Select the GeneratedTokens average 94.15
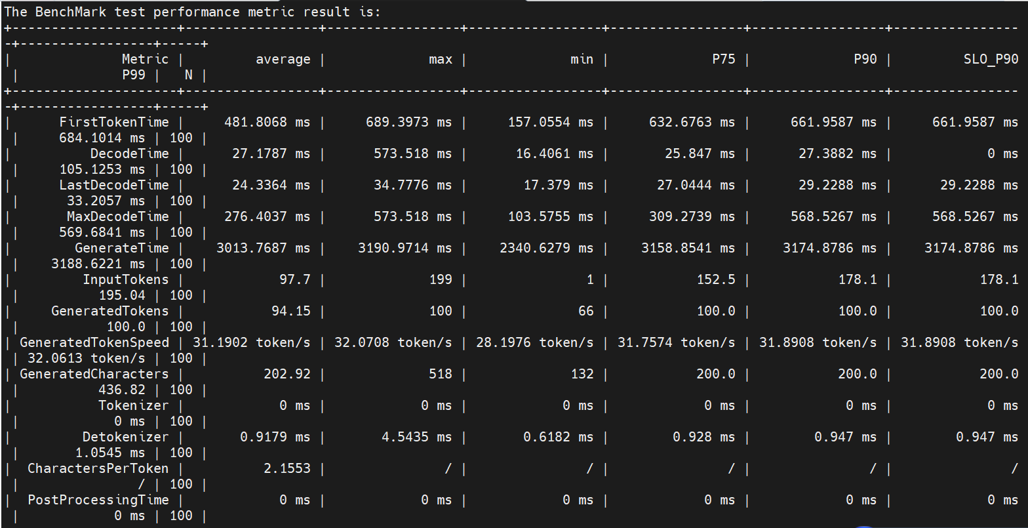The width and height of the screenshot is (1028, 528). (291, 311)
